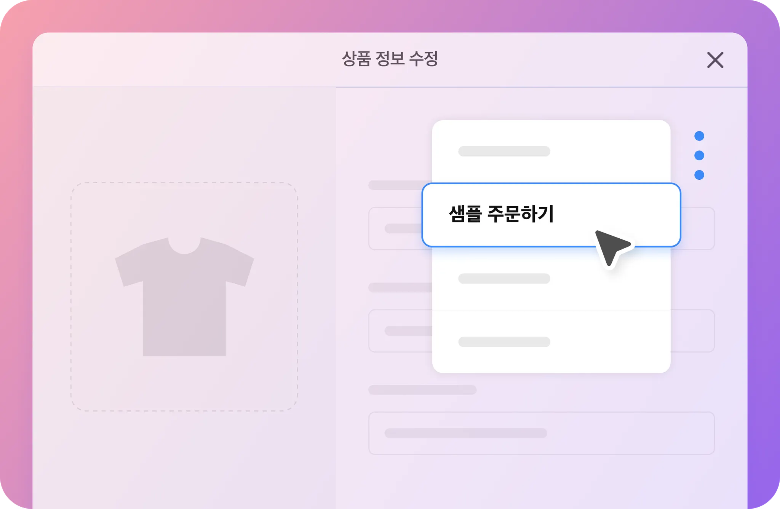Click the top blue dot of options icon

coord(699,136)
